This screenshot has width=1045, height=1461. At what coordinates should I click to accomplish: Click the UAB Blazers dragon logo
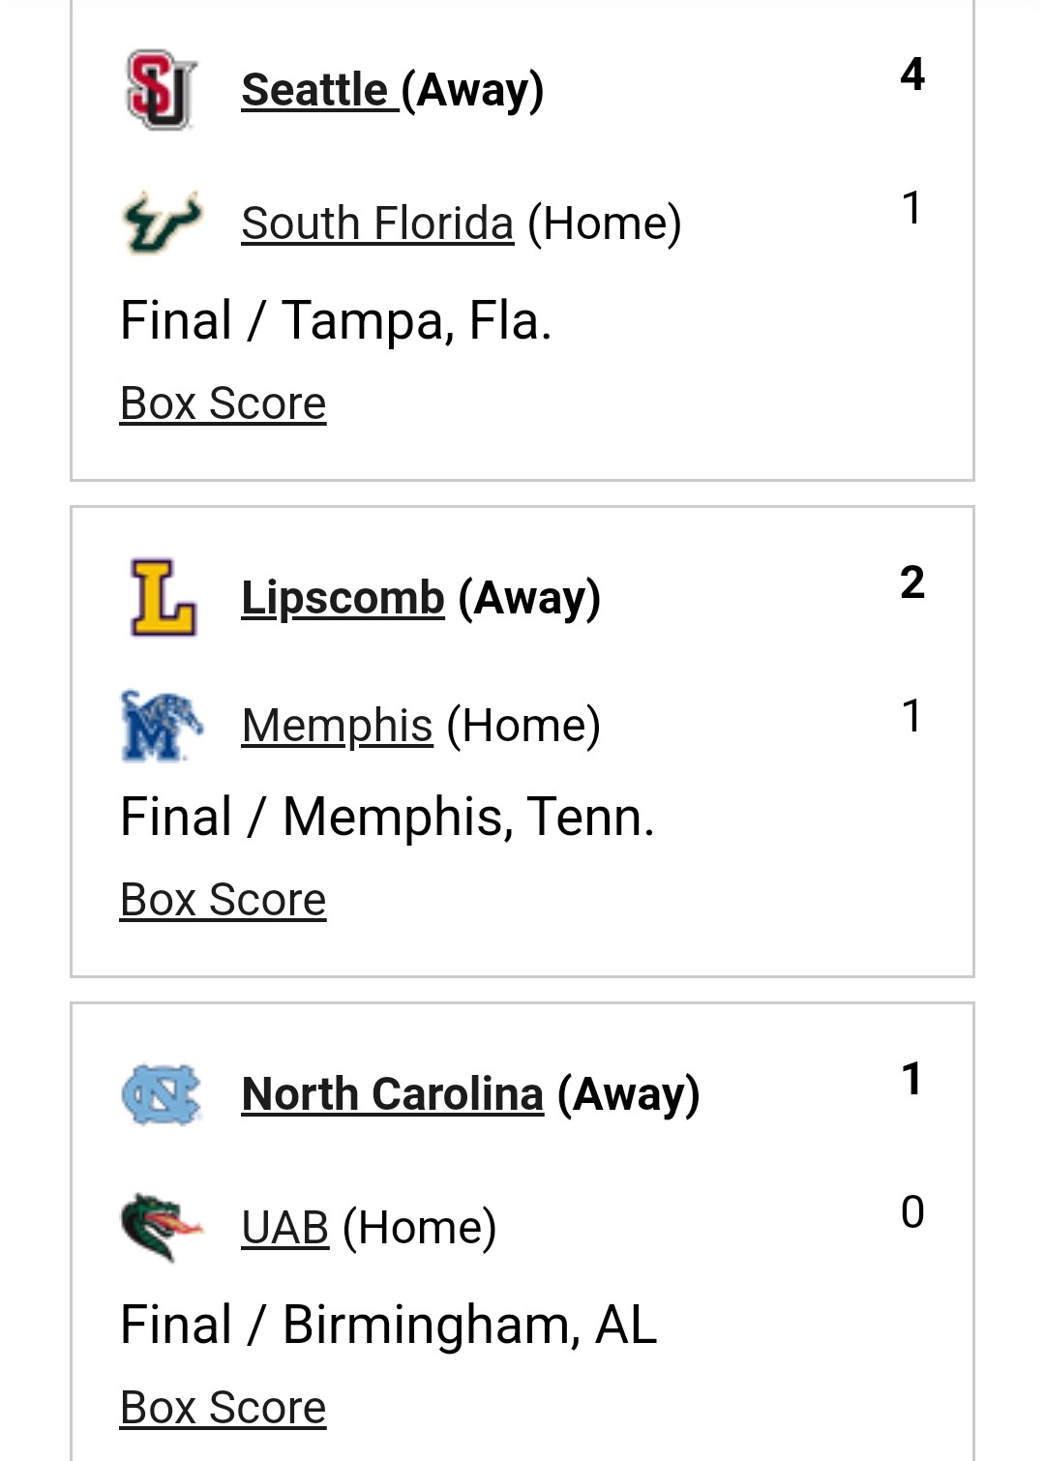pos(162,1227)
